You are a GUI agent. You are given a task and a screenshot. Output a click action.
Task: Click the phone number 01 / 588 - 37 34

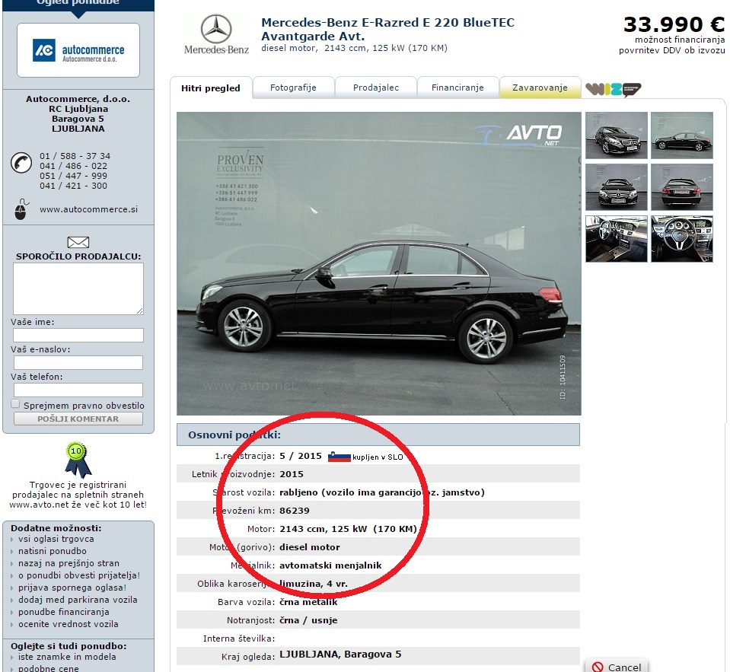75,156
